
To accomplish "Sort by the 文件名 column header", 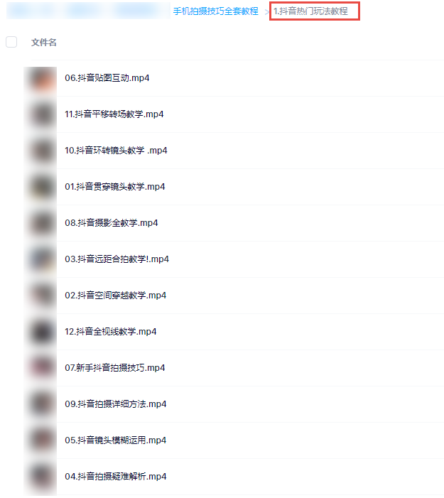I will [44, 42].
